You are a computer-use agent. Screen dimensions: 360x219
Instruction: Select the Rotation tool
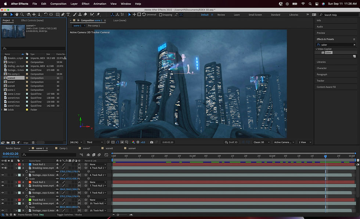coord(46,14)
